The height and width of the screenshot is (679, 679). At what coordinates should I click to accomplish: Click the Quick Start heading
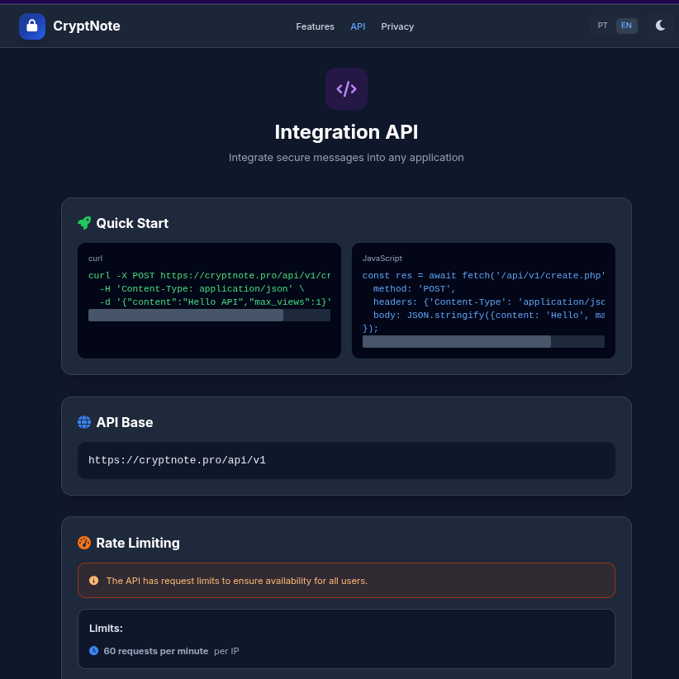click(x=132, y=224)
